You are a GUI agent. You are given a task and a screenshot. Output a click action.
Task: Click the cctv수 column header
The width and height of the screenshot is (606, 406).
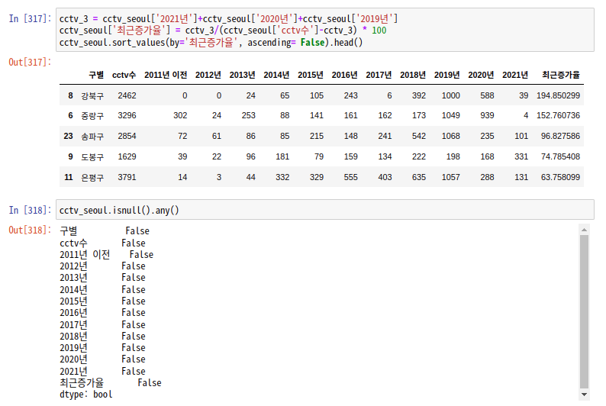tap(124, 75)
